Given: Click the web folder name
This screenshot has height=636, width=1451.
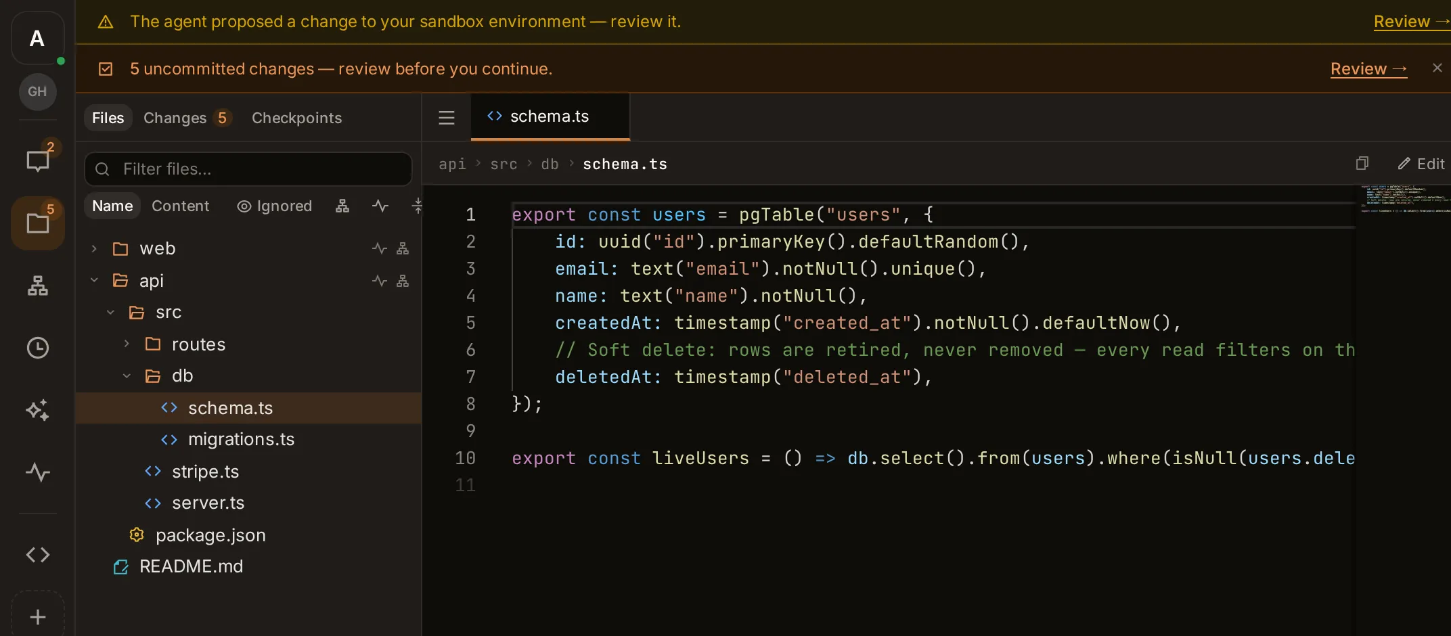Looking at the screenshot, I should point(158,249).
